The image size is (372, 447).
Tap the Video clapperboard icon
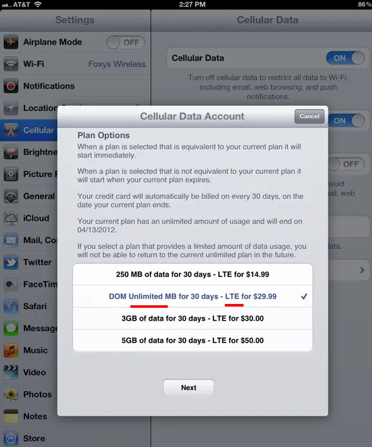click(11, 373)
